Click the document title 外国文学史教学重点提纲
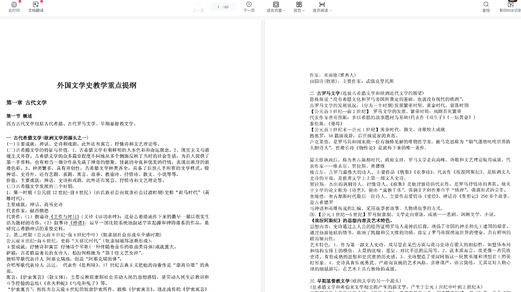This screenshot has height=292, width=521. 97,85
